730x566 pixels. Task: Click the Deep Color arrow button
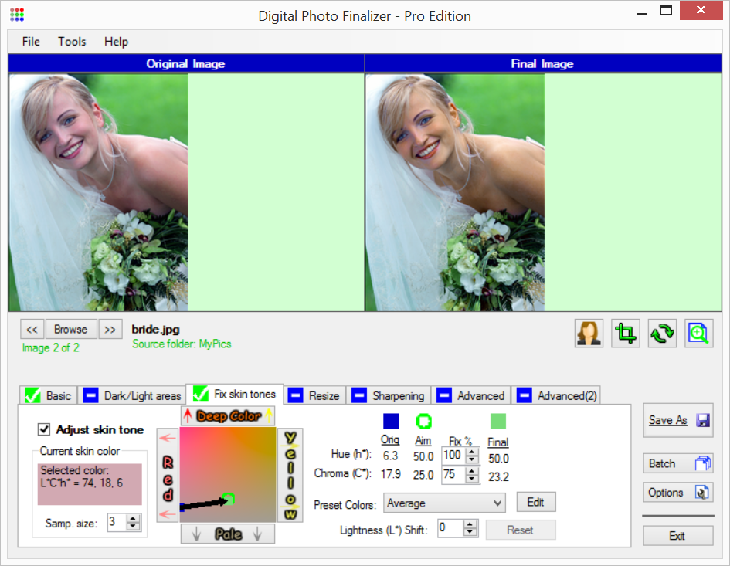pyautogui.click(x=228, y=416)
